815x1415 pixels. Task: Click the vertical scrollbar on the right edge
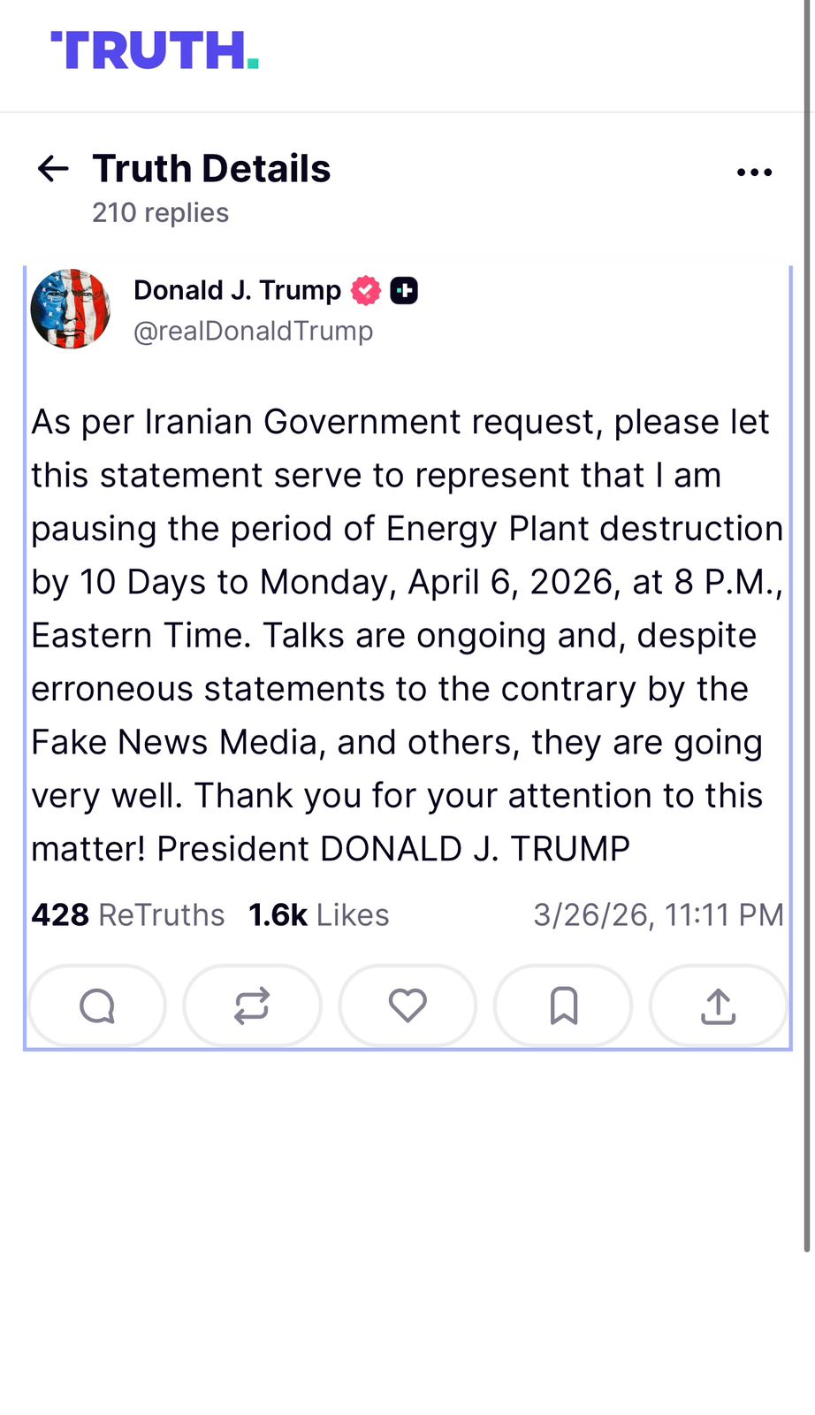click(807, 619)
